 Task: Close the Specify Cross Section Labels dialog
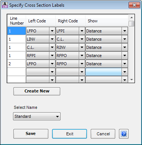click(134, 5)
